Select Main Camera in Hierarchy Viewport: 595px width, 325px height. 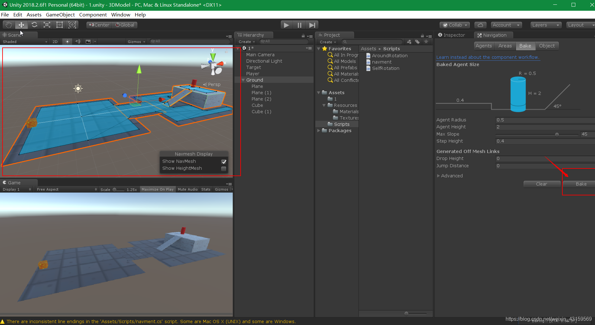pos(260,55)
